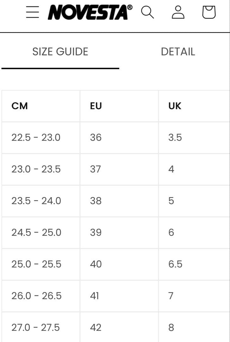The image size is (230, 342).
Task: Select the EU size 40 cell
Action: [96, 264]
